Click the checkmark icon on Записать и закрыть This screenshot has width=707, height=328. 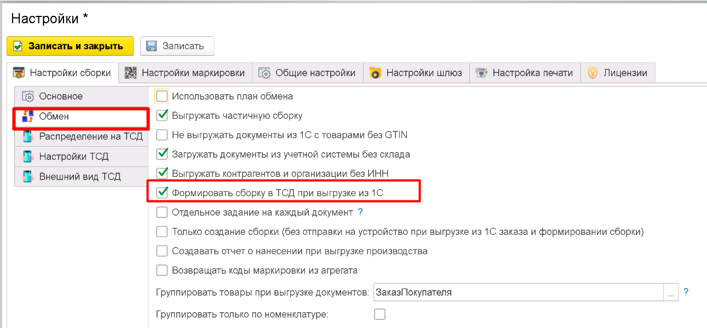[x=18, y=47]
